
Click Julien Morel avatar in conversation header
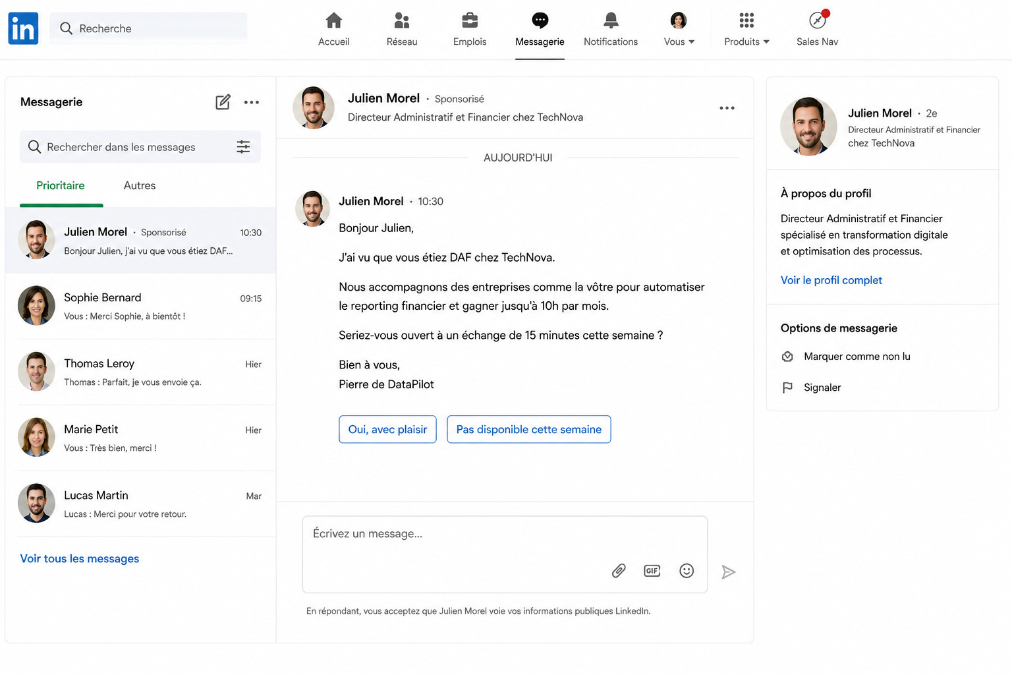(314, 107)
